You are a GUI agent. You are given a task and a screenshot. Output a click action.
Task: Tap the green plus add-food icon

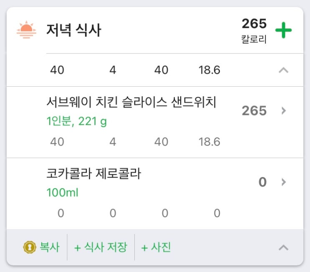[283, 30]
